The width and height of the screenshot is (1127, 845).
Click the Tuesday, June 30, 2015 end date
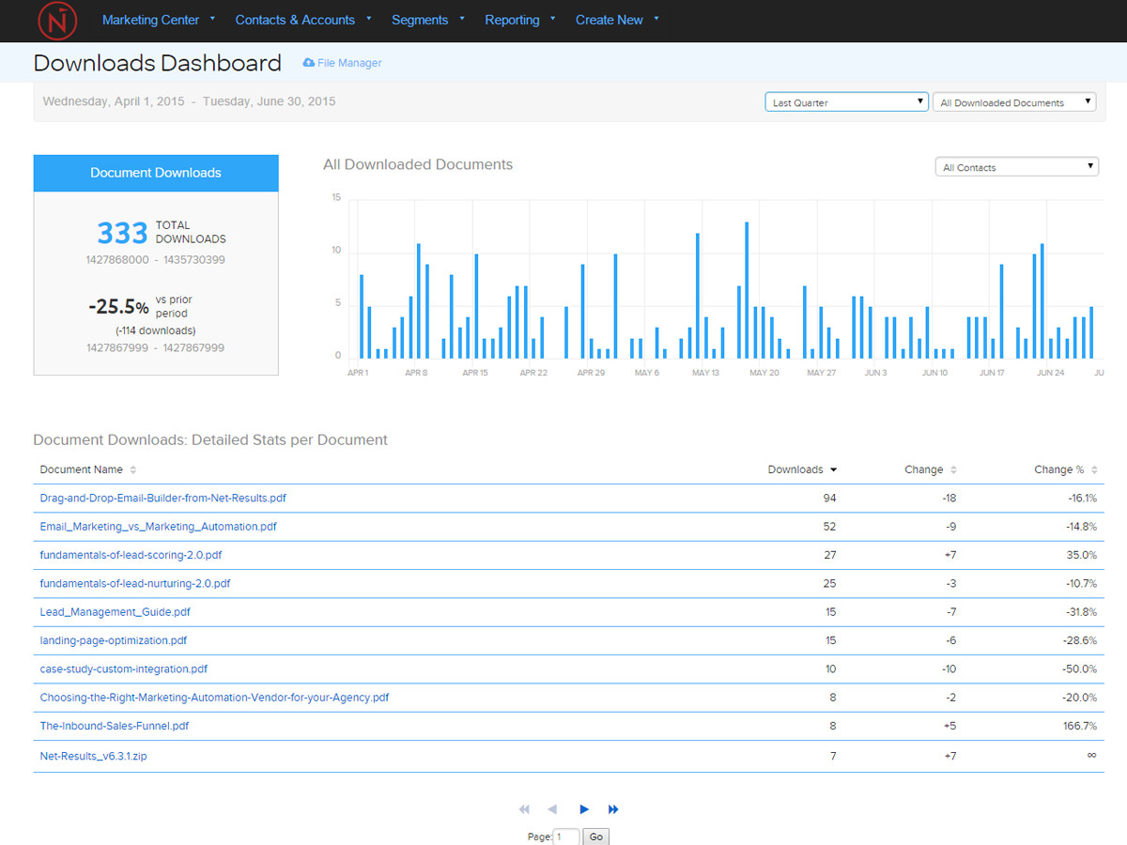point(269,101)
